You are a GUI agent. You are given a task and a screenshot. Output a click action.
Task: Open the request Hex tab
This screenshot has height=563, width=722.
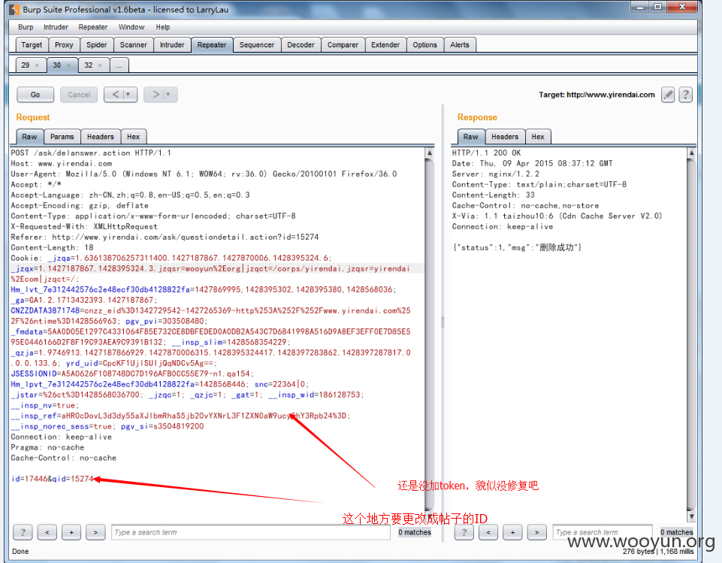click(x=134, y=137)
